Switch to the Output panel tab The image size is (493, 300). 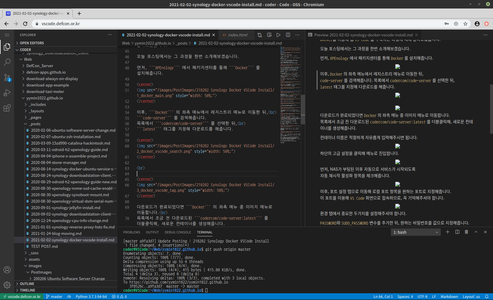pos(152,232)
